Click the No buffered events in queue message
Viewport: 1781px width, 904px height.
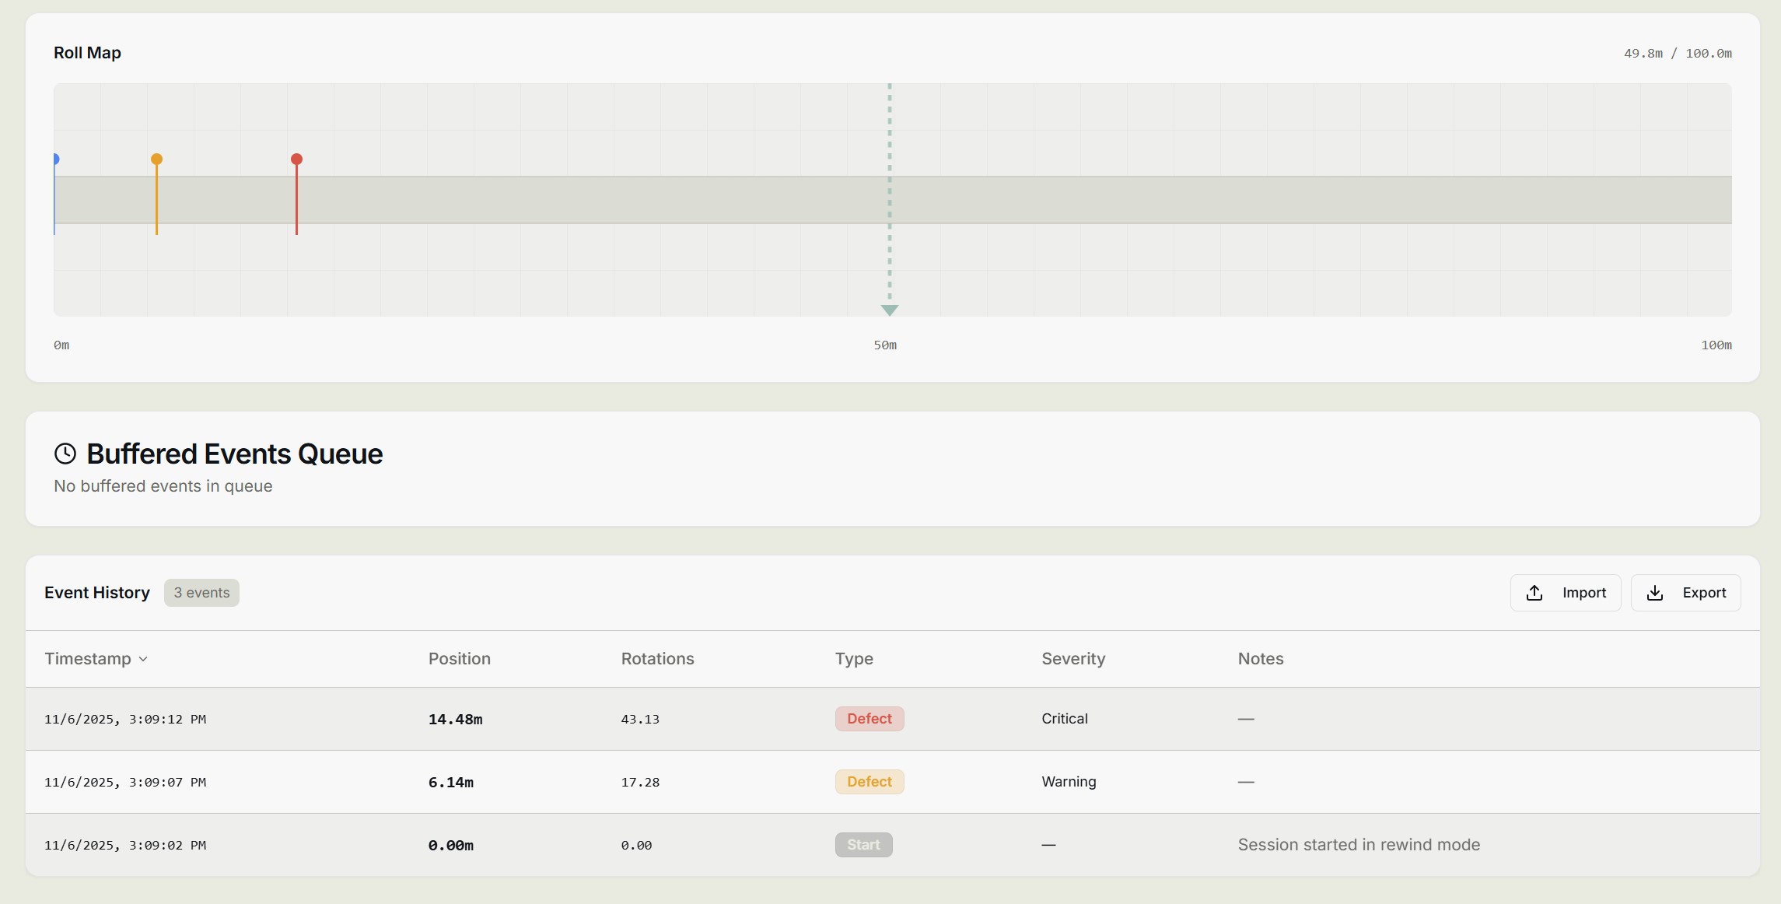(163, 486)
